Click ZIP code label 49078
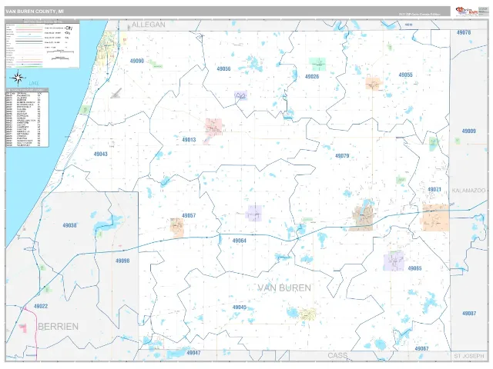 (464, 32)
